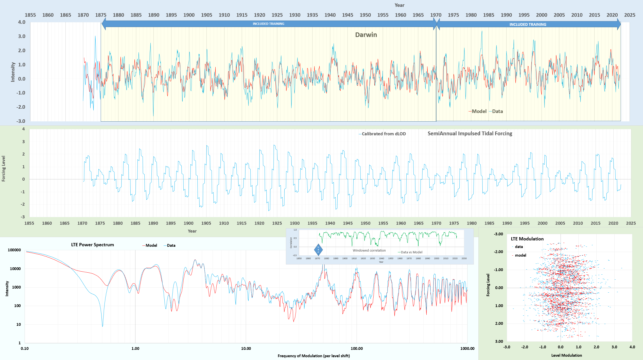Select Data legend entry in Darwin chart
The image size is (643, 360).
[496, 111]
